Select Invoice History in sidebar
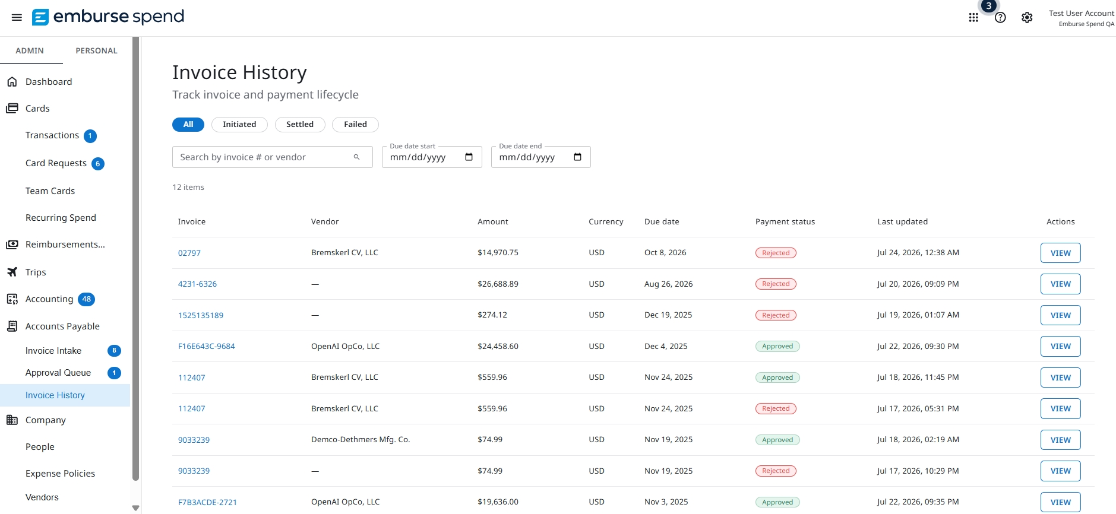 pyautogui.click(x=65, y=395)
